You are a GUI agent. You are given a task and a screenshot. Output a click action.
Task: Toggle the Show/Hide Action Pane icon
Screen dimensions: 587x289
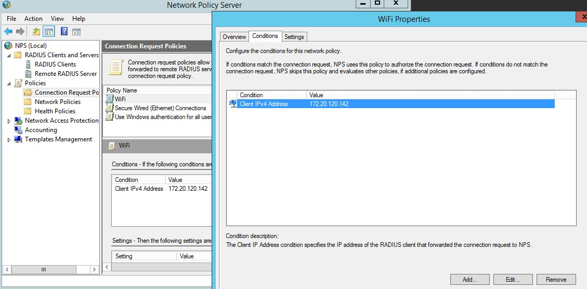tap(76, 32)
